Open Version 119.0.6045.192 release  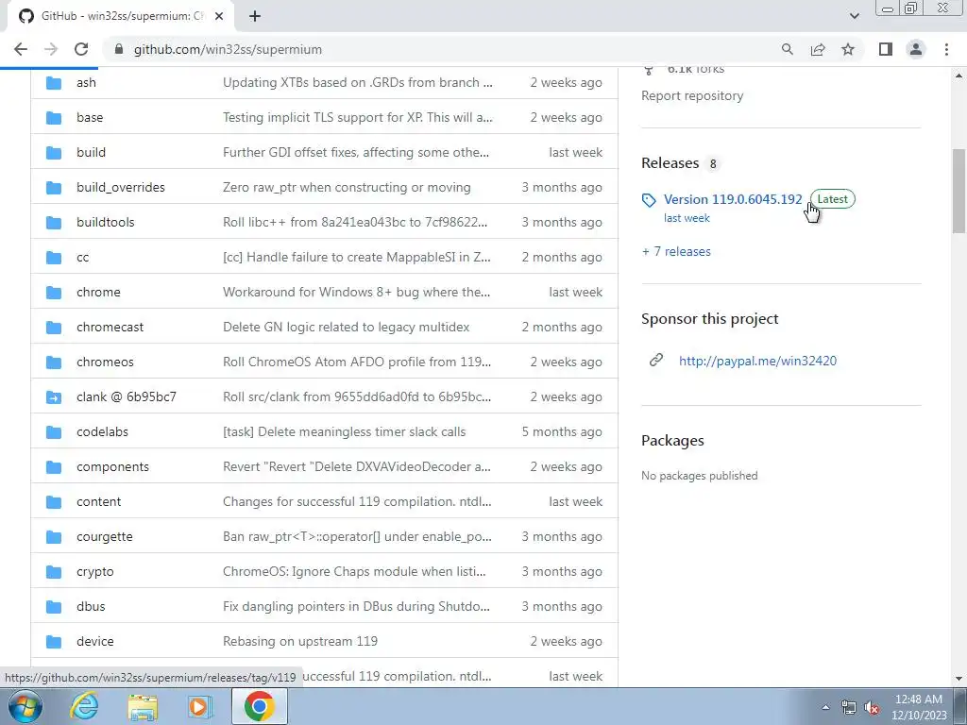733,199
